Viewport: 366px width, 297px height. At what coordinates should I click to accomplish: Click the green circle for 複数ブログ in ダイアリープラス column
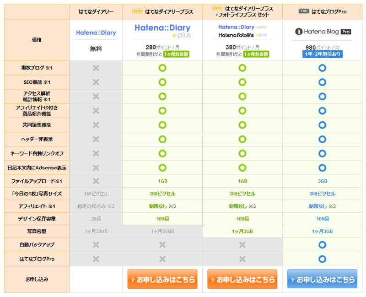[x=162, y=68]
